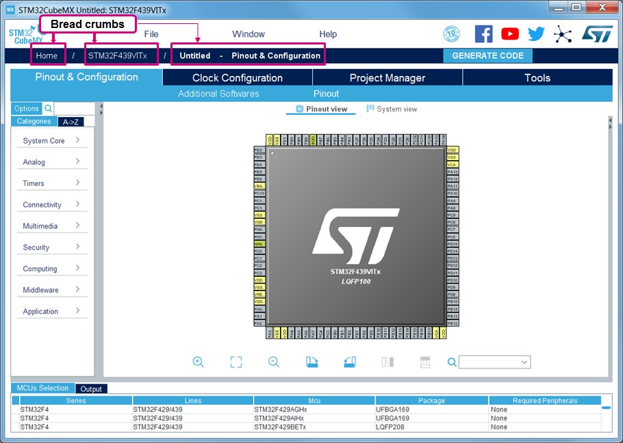This screenshot has width=623, height=443.
Task: Click the category search input field
Action: [x=75, y=108]
